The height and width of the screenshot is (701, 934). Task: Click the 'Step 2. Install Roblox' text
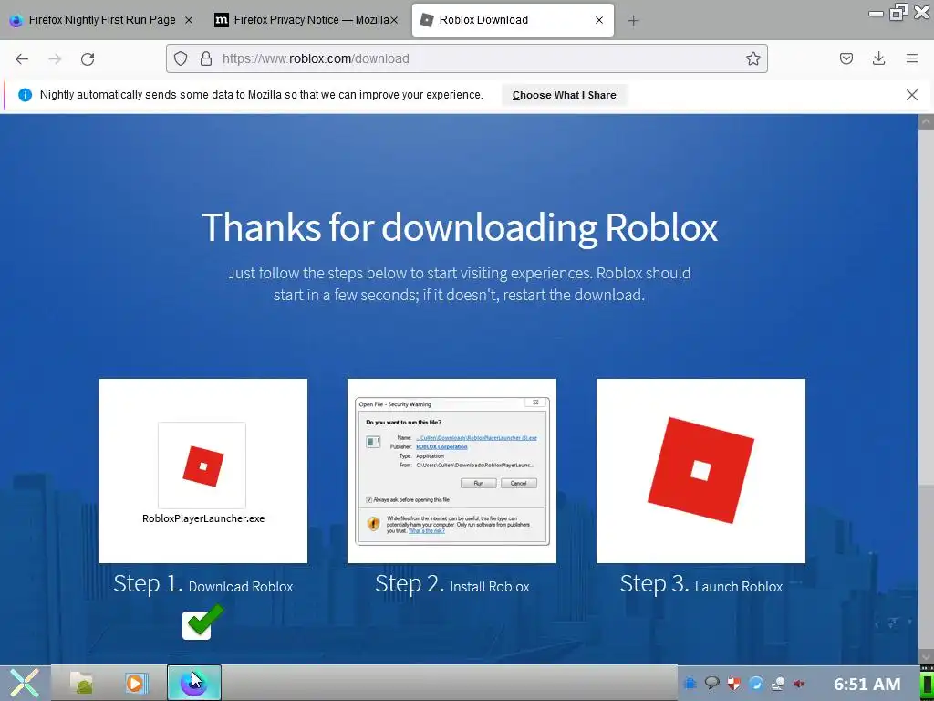[x=452, y=584]
